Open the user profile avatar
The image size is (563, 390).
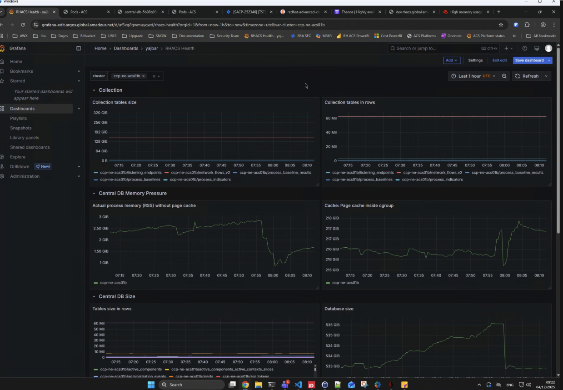548,48
